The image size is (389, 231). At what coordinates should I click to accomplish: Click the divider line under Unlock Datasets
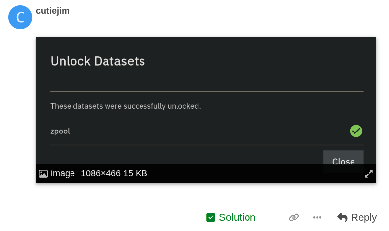[x=207, y=91]
